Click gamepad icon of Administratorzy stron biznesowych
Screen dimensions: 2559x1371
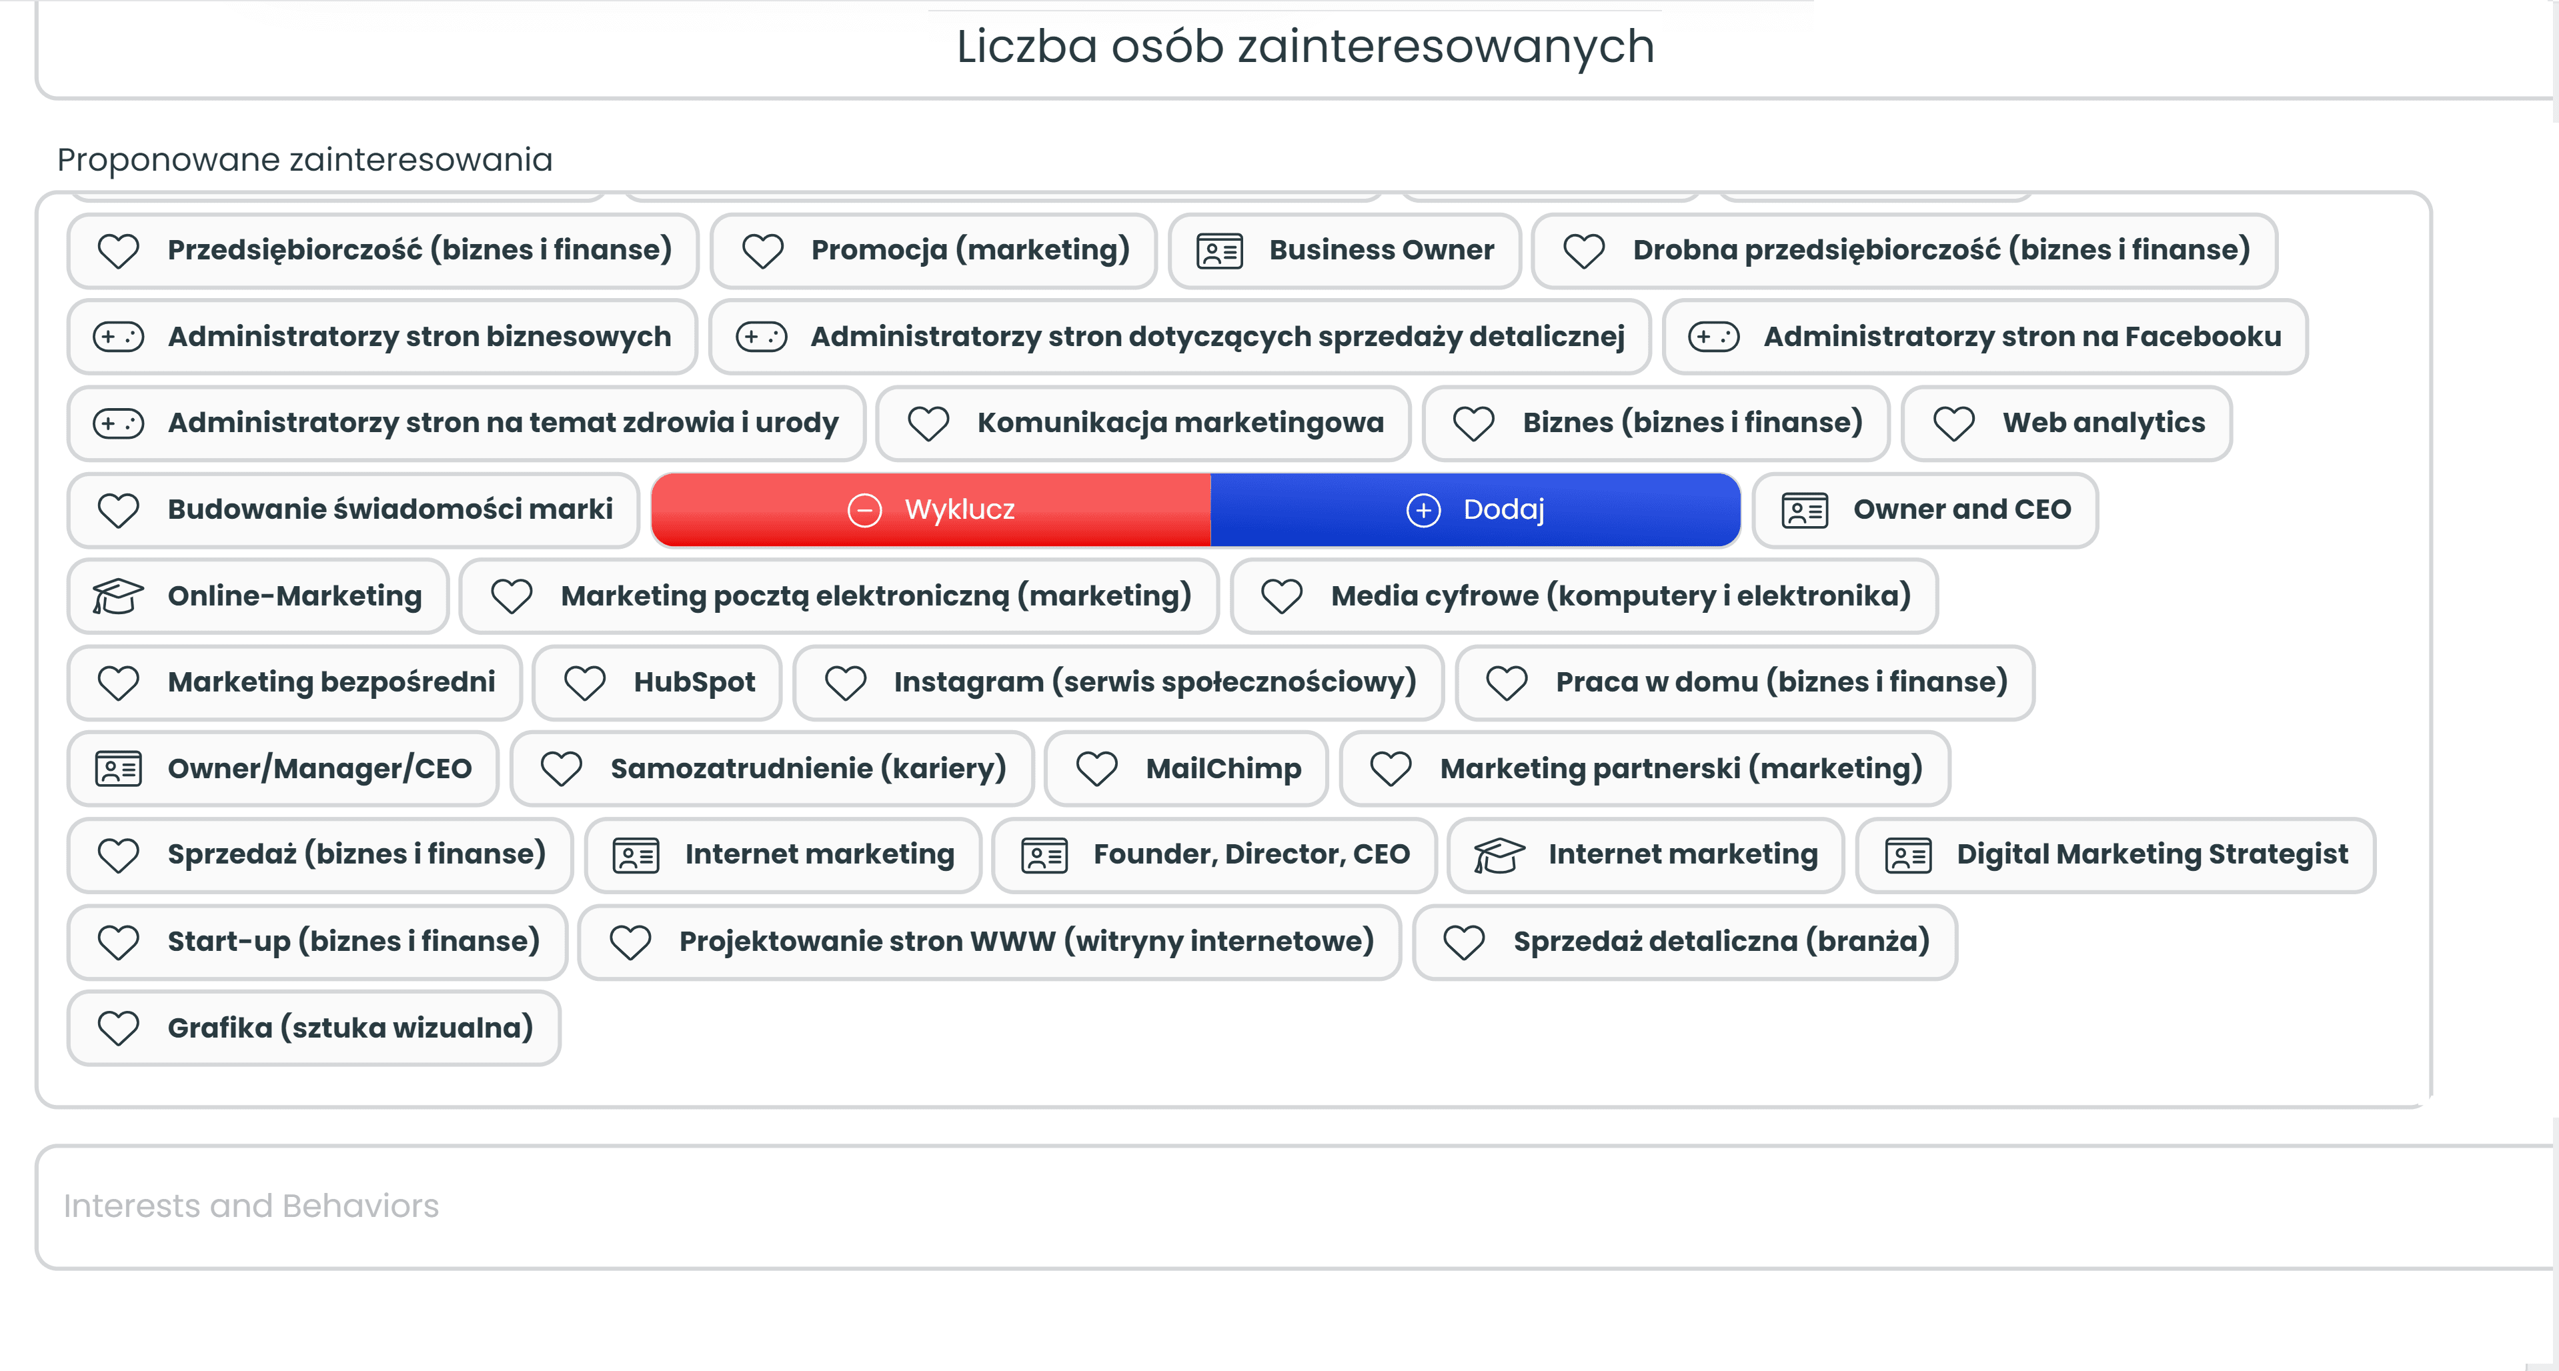(118, 337)
